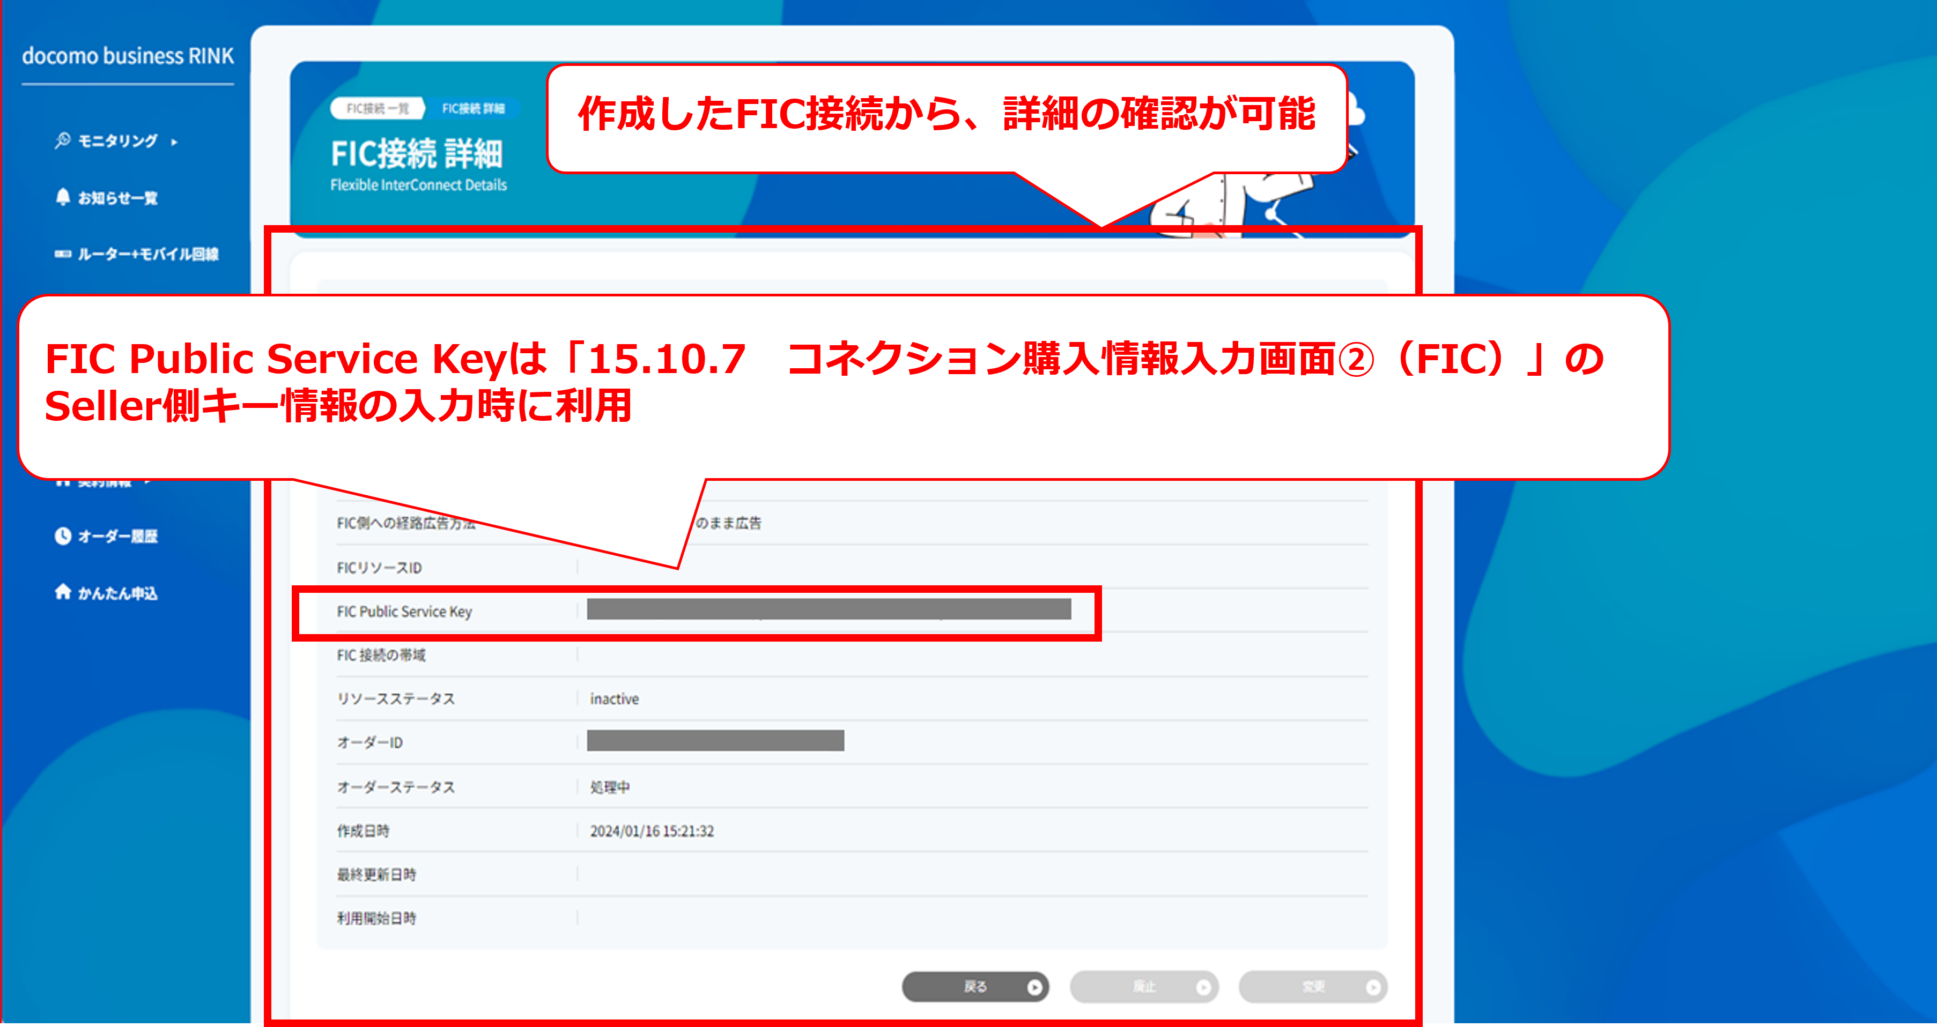The height and width of the screenshot is (1027, 1937).
Task: Click the モニタリング magnifier icon in sidebar
Action: [x=62, y=140]
